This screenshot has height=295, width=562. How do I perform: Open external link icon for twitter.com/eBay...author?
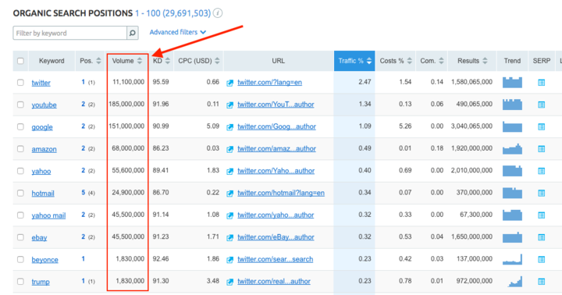229,238
